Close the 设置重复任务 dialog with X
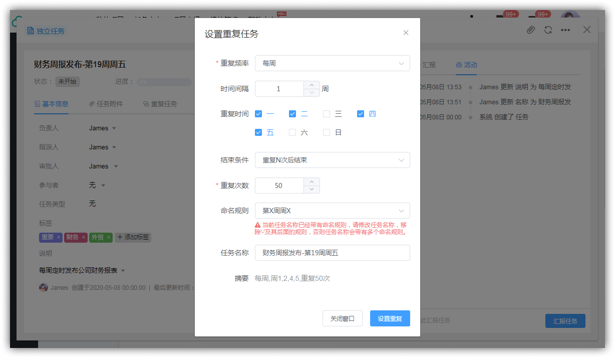Viewport: 615px width, 358px height. click(x=406, y=33)
